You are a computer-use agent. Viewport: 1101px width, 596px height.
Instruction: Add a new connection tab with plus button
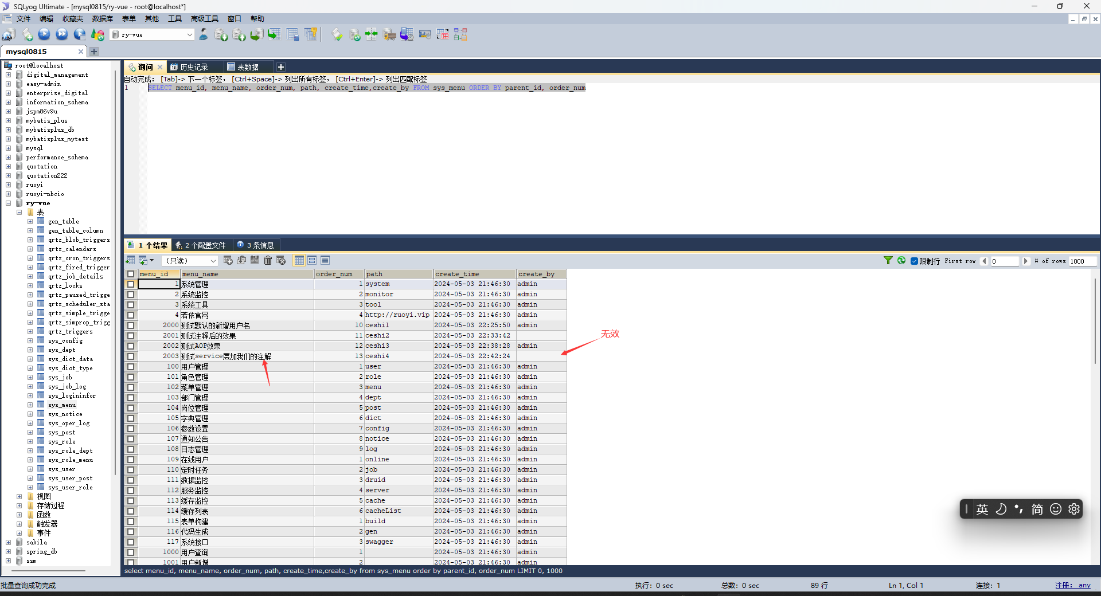click(x=94, y=52)
